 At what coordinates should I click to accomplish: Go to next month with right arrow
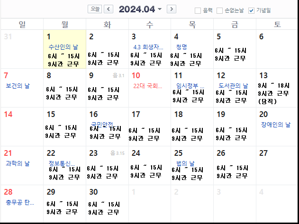tap(172, 9)
